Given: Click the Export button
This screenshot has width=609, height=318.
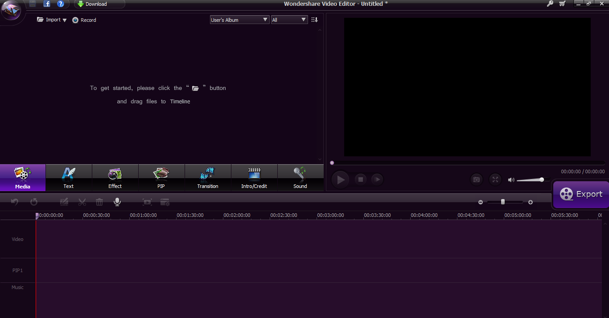Looking at the screenshot, I should (581, 194).
